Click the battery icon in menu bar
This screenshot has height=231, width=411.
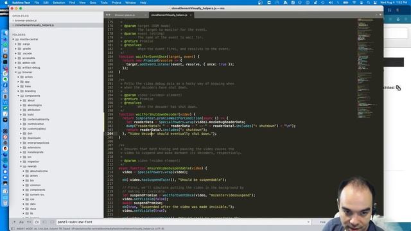345,3
